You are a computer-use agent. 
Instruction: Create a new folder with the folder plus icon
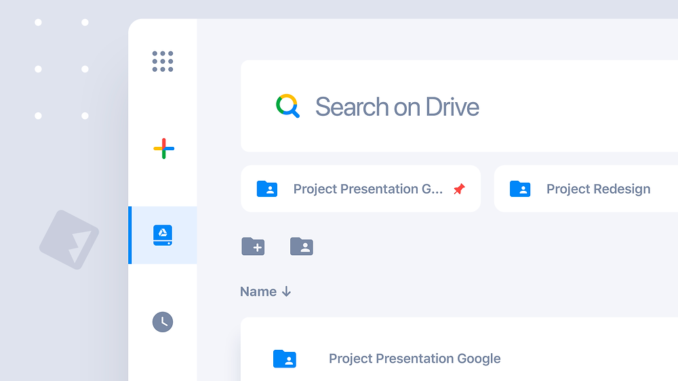pyautogui.click(x=253, y=246)
